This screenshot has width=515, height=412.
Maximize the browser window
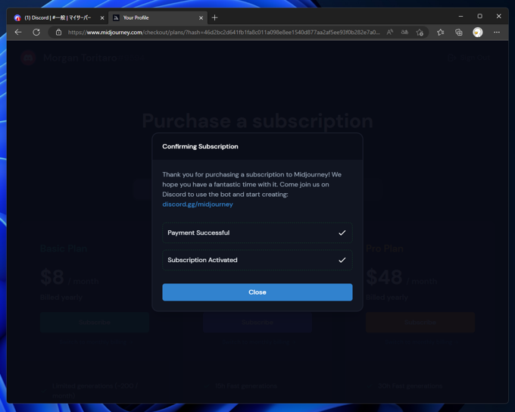(480, 16)
